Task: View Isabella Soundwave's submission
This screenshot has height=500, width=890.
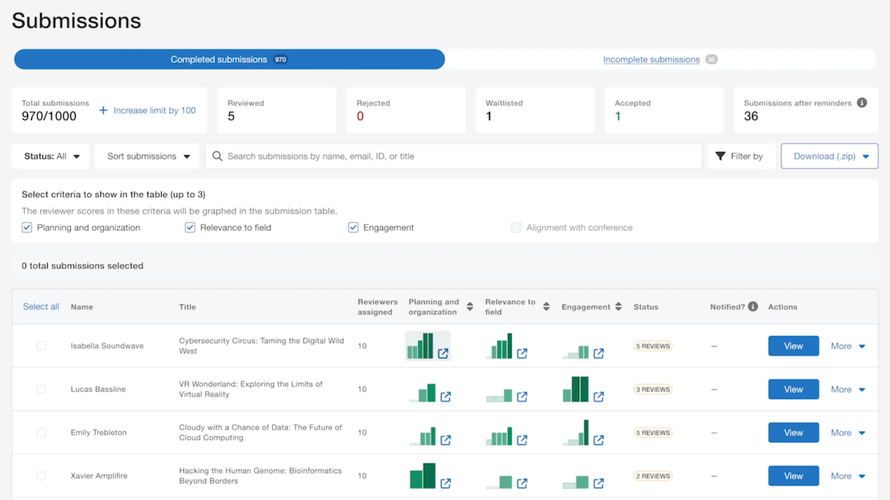Action: tap(794, 346)
